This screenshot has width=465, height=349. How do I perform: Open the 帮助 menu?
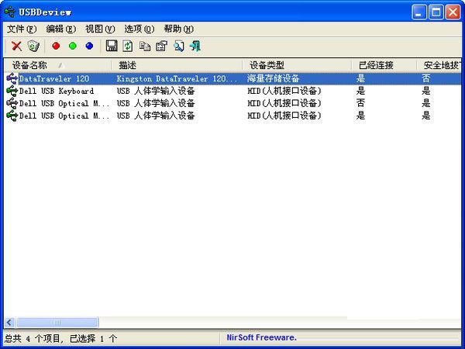(x=178, y=29)
